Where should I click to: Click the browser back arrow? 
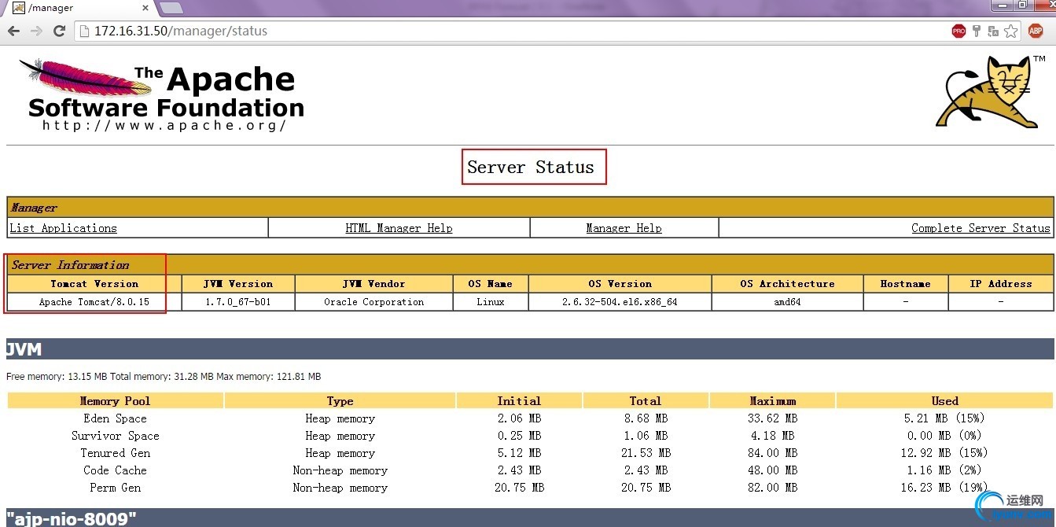tap(13, 31)
